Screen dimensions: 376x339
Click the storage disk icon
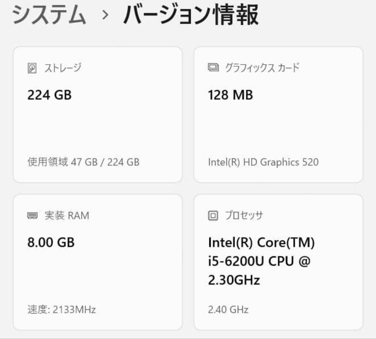[x=32, y=68]
